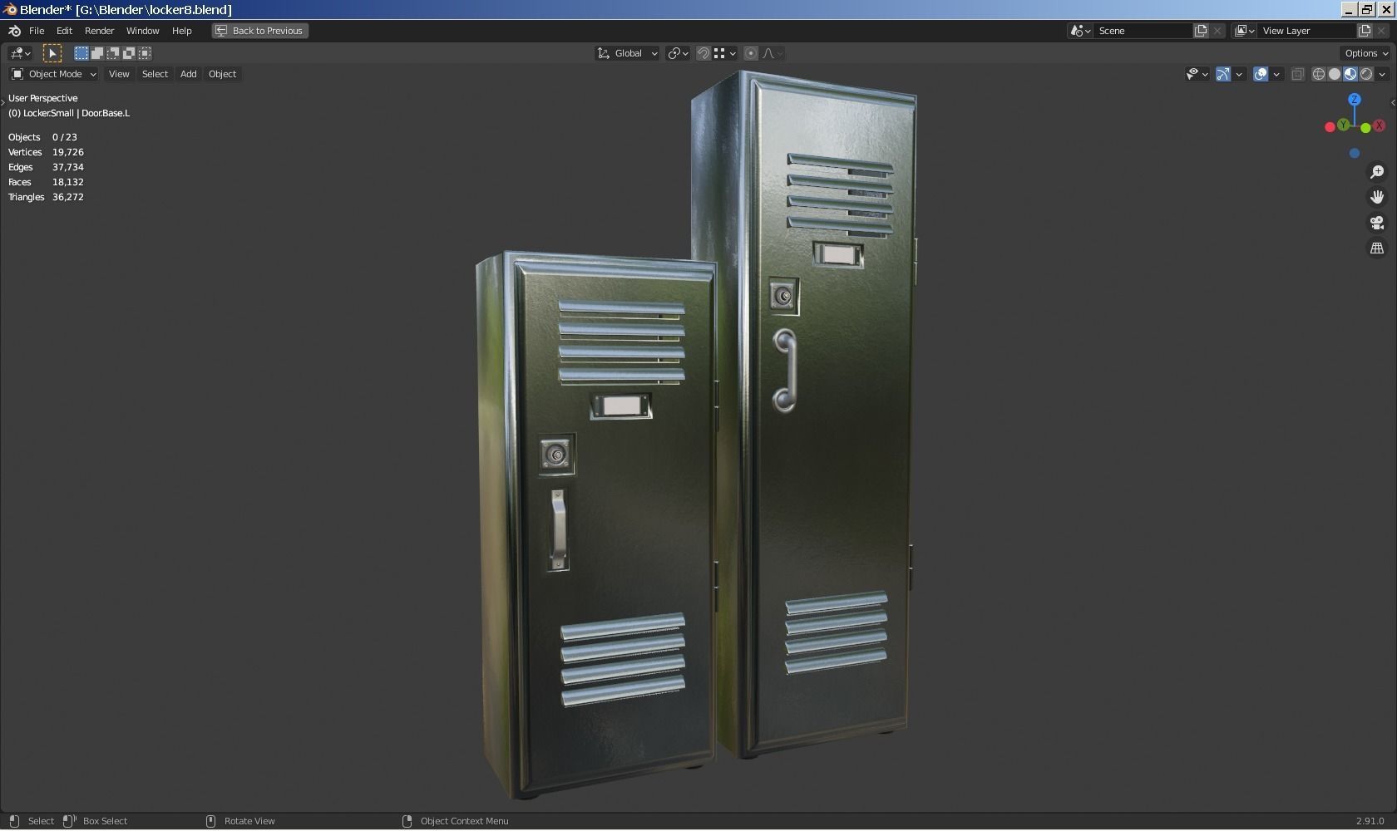Toggle proportional editing icon
Image resolution: width=1397 pixels, height=831 pixels.
pyautogui.click(x=750, y=53)
